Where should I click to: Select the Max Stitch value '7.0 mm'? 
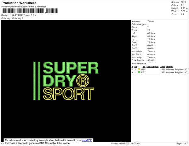[x=151, y=51]
